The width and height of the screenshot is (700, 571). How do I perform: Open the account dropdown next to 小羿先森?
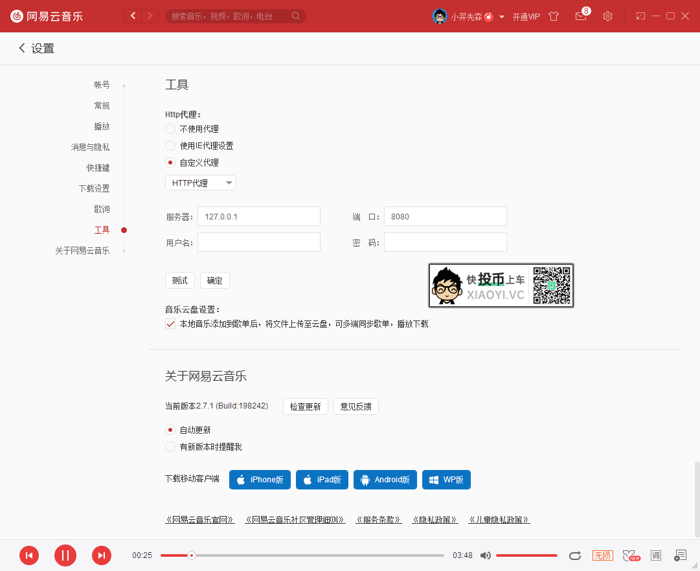(x=501, y=16)
